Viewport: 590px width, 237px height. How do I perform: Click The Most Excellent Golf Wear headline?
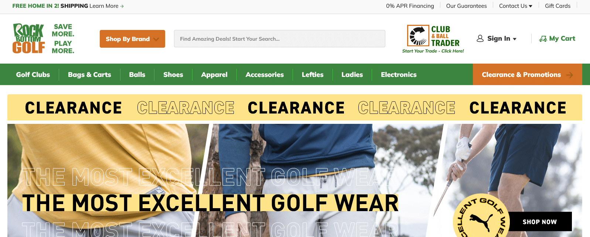click(210, 203)
